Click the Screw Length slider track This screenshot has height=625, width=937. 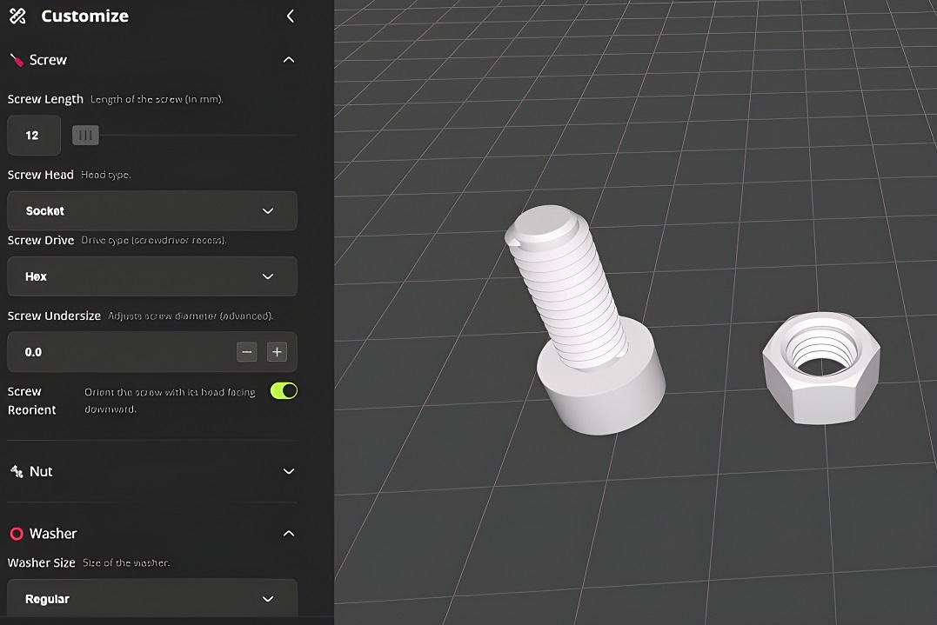tap(184, 136)
